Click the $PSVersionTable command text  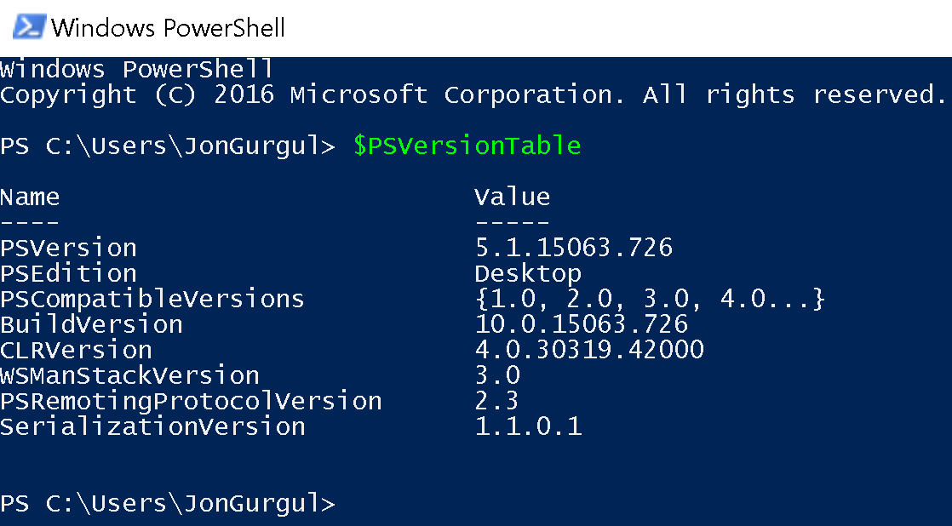(467, 146)
